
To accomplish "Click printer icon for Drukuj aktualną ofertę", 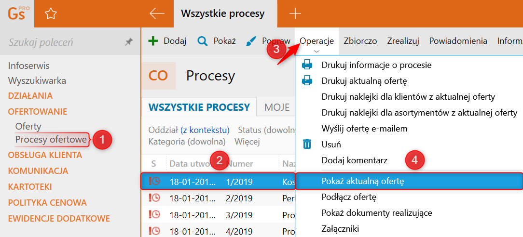I will (307, 81).
